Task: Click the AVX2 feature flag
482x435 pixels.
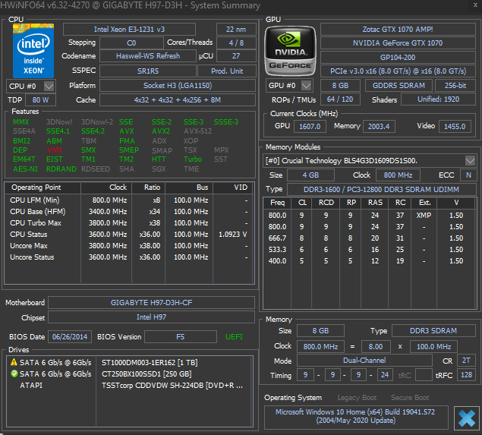Action: click(x=161, y=131)
